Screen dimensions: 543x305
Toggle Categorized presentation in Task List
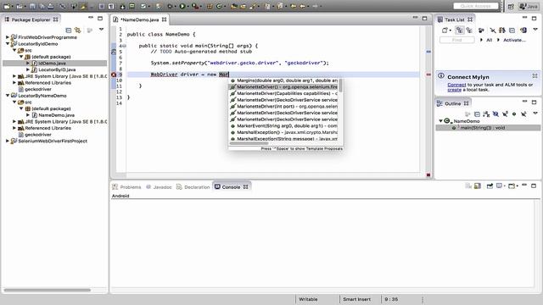460,30
